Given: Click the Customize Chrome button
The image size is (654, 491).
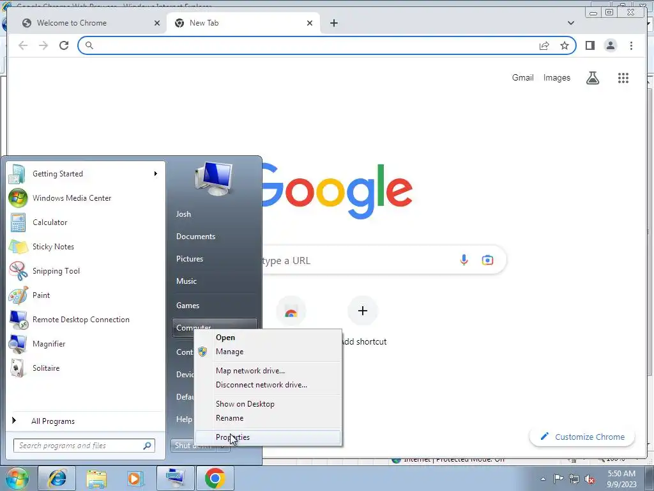Looking at the screenshot, I should pos(582,437).
